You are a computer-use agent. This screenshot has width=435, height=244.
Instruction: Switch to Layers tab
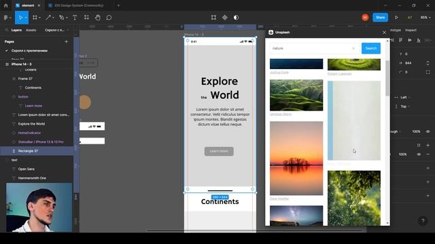click(x=16, y=30)
